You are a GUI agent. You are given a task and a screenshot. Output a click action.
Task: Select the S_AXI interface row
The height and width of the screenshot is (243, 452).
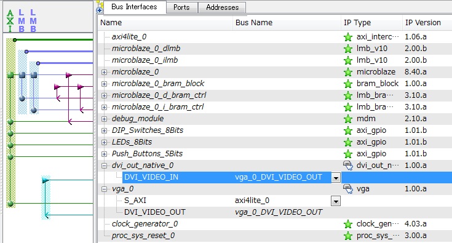(x=275, y=201)
